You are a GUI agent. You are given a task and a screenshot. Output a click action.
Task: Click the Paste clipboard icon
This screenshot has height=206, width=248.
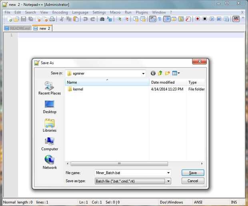click(x=76, y=19)
